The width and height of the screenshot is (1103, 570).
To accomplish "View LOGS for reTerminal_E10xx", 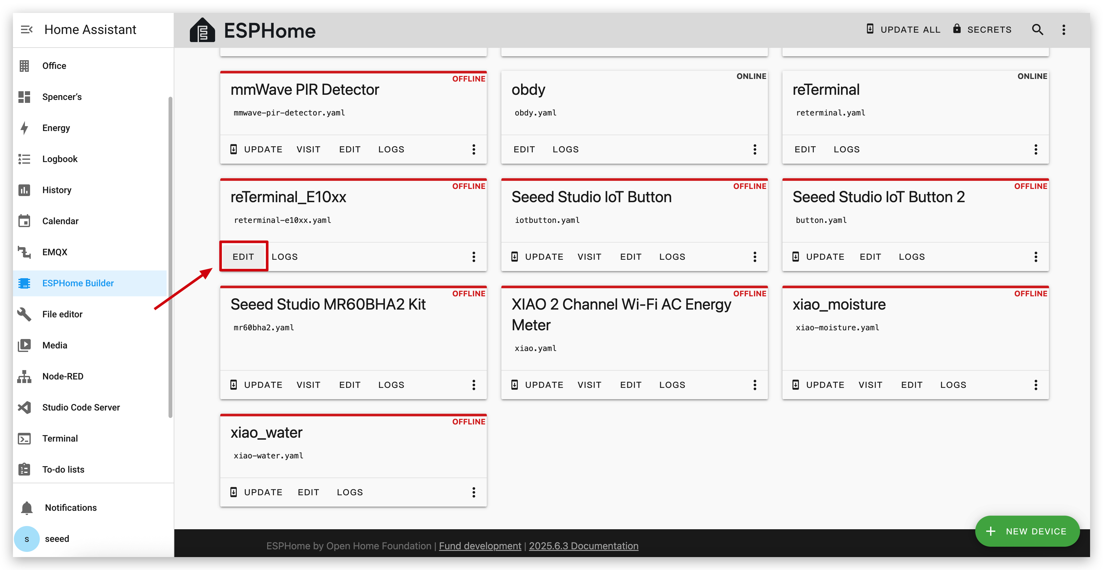I will (285, 257).
